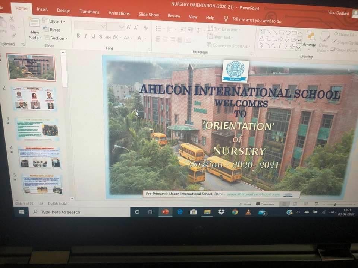Select the triangle shape in shapes gallery

(x=262, y=38)
